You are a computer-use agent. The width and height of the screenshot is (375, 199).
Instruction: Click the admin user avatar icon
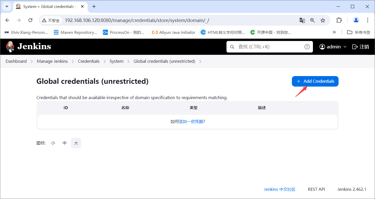(x=322, y=47)
